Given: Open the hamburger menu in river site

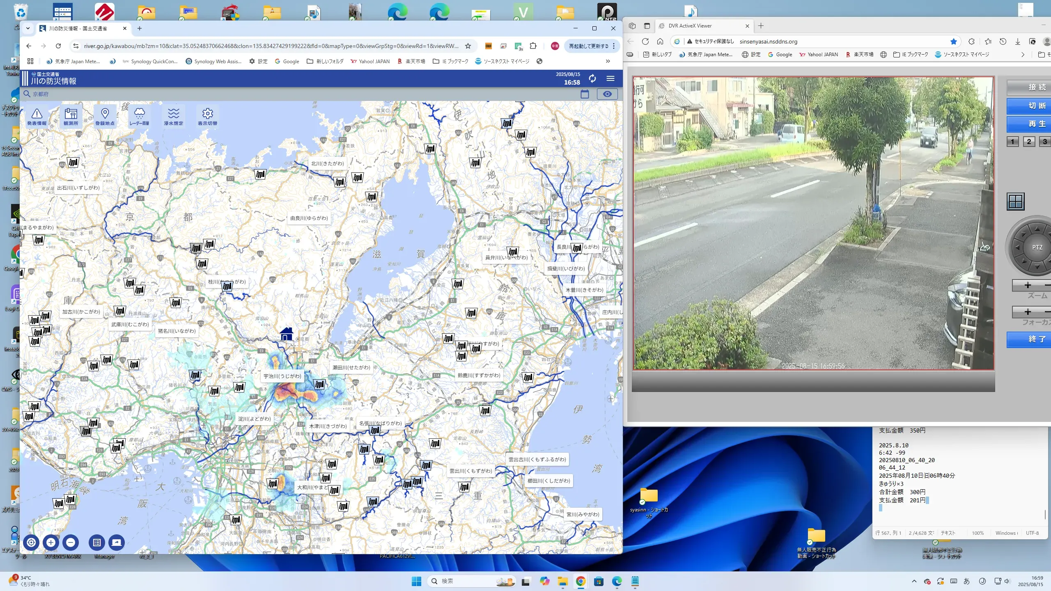Looking at the screenshot, I should tap(610, 78).
